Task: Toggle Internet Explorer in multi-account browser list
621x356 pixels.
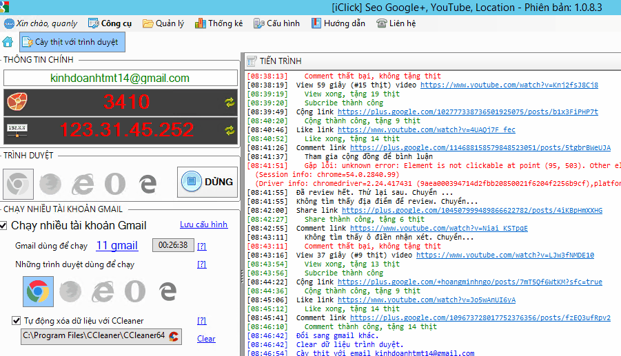Action: 103,291
